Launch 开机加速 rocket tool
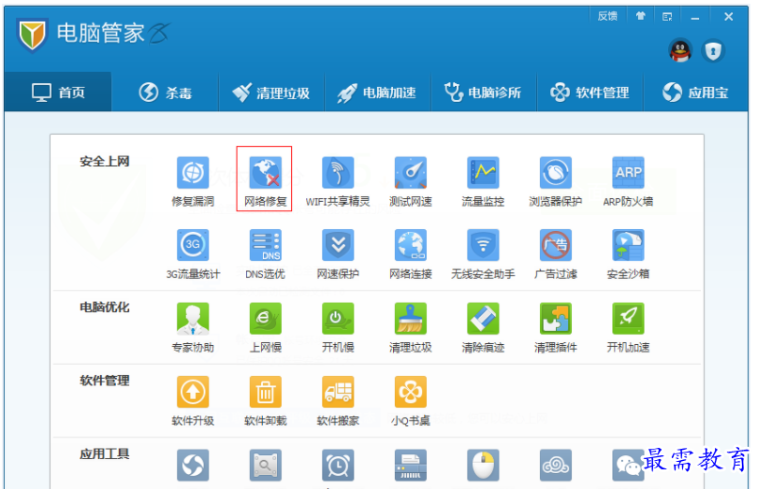The image size is (757, 489). 628,328
